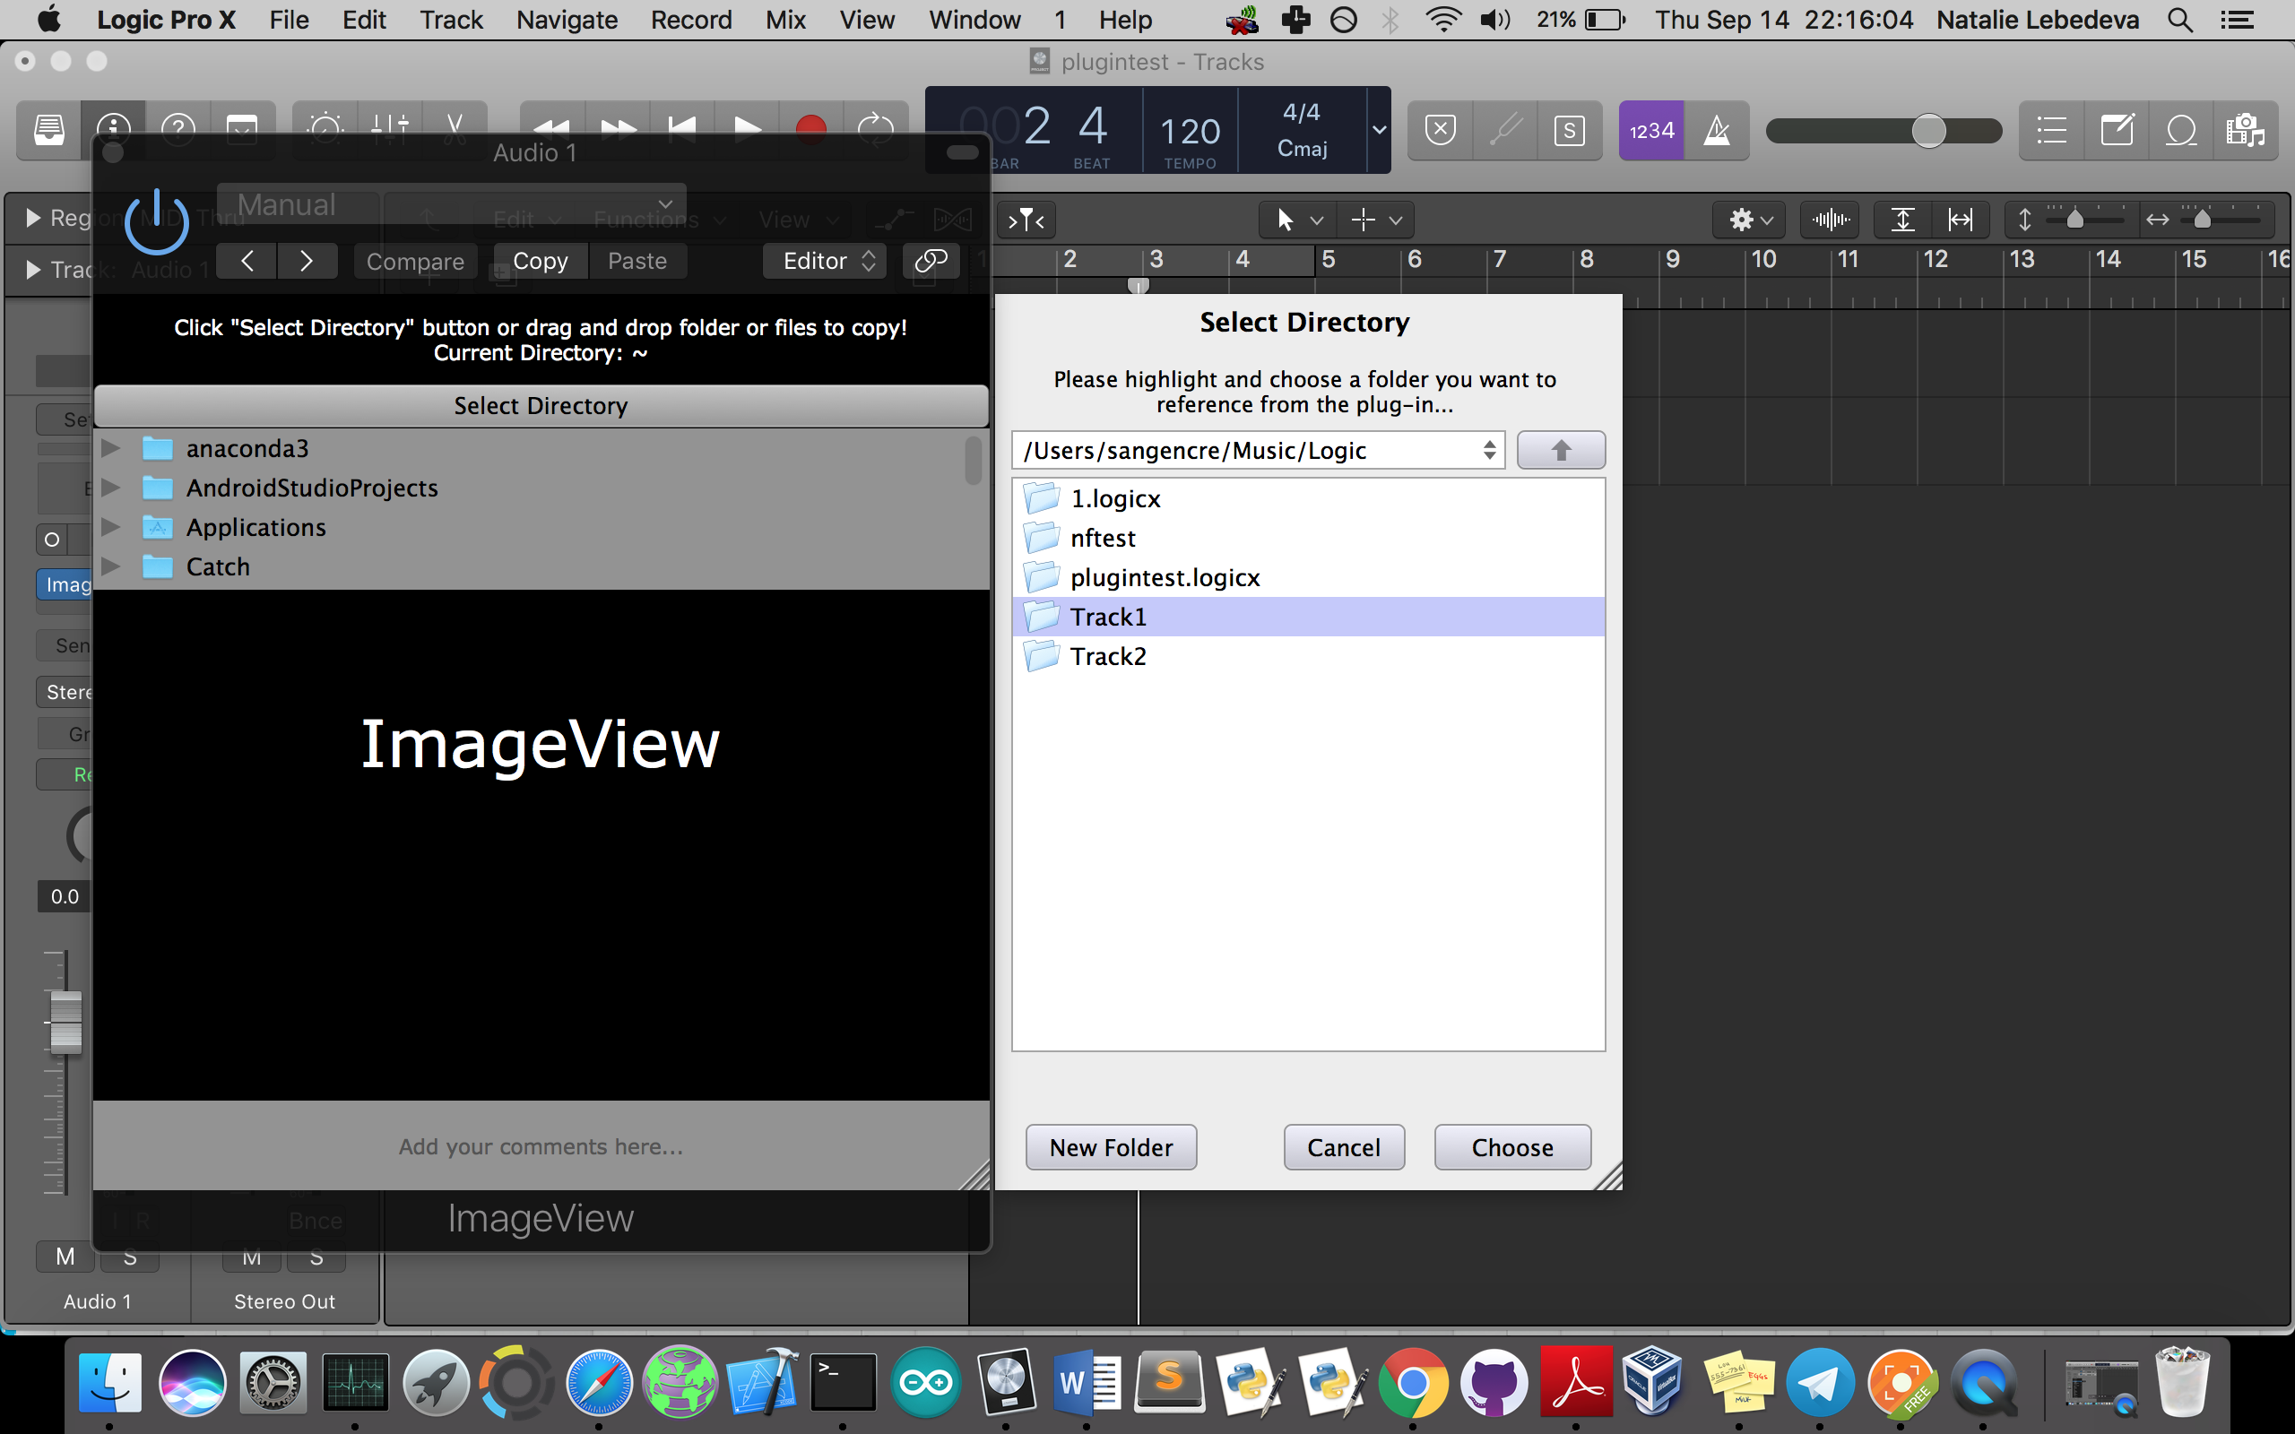Image resolution: width=2295 pixels, height=1434 pixels.
Task: Click the plug-in link chain icon
Action: [x=931, y=261]
